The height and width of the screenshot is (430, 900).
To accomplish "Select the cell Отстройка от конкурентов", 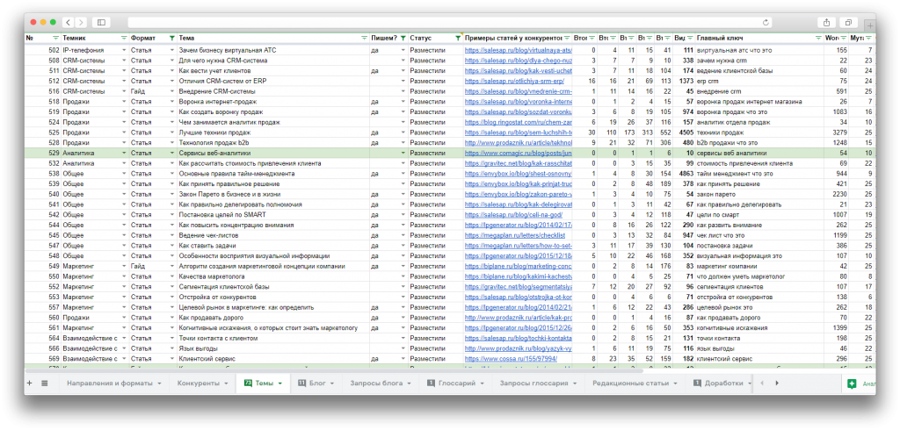I will pyautogui.click(x=272, y=297).
